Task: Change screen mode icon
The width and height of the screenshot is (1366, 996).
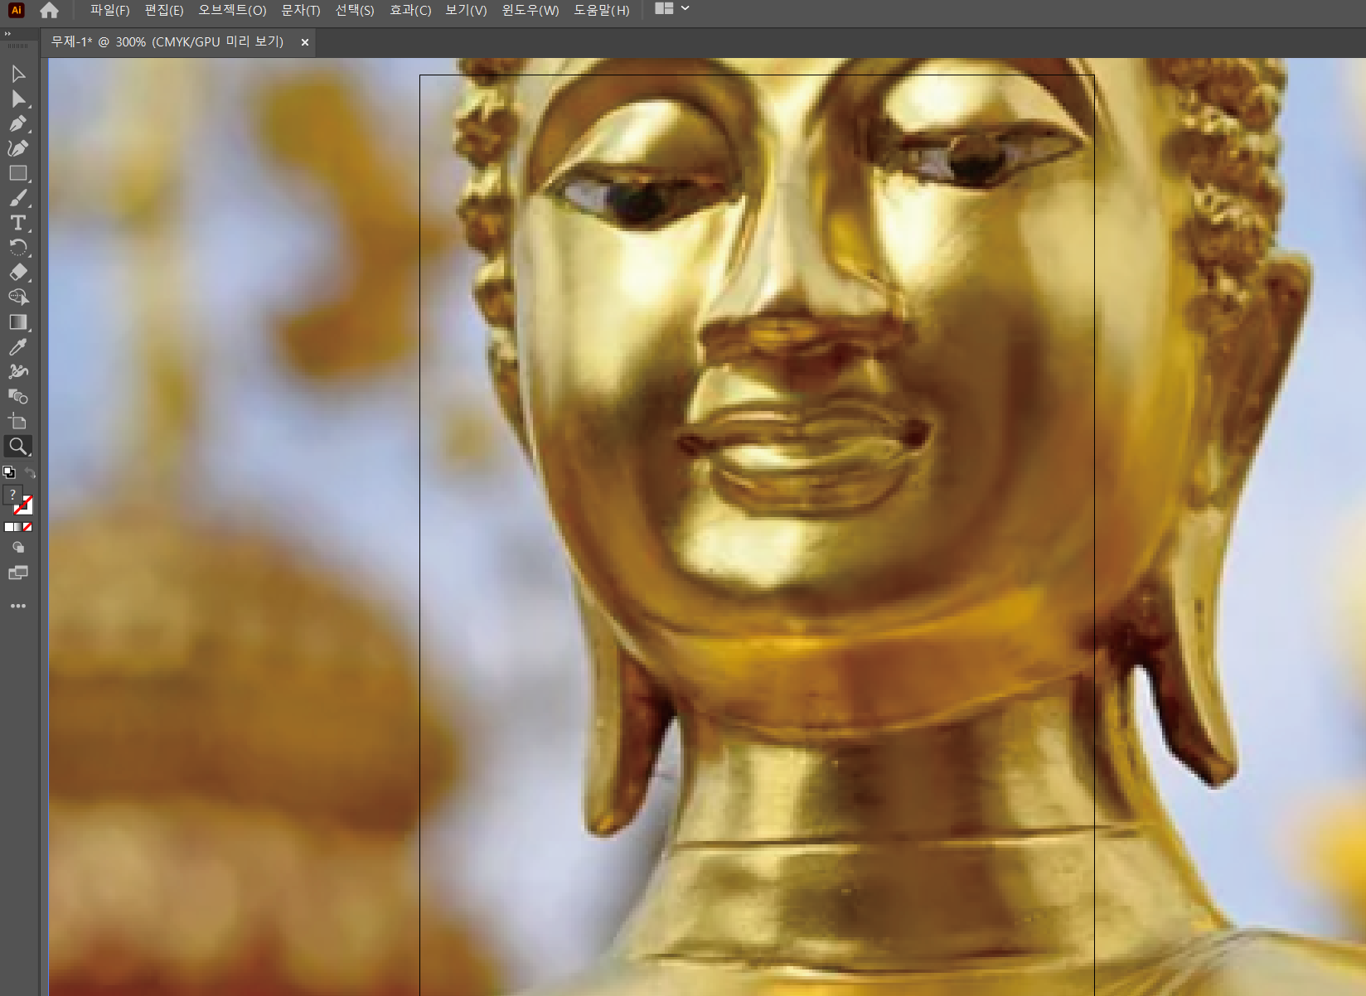Action: (x=17, y=573)
